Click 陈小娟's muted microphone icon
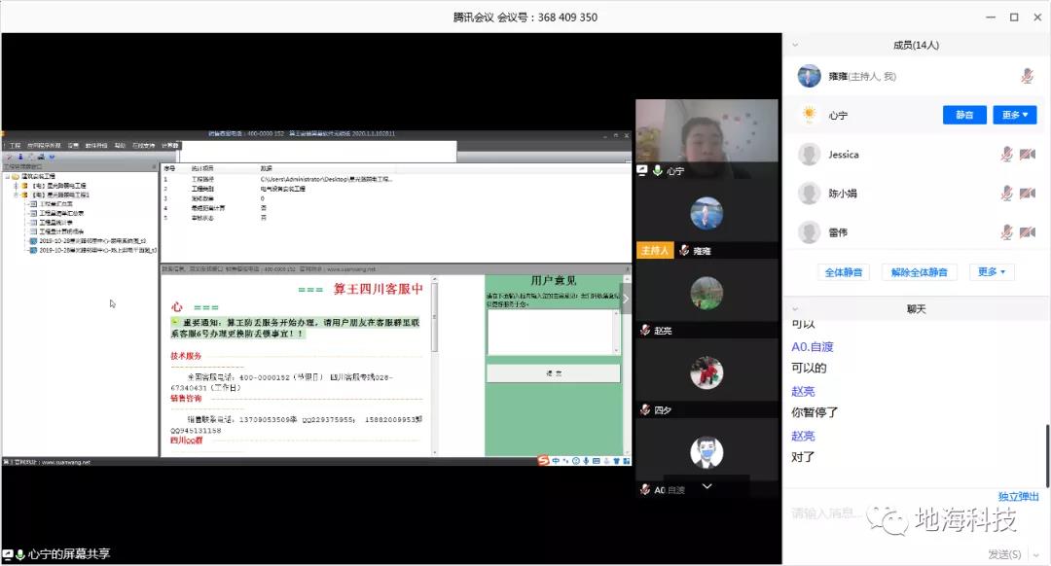1051x566 pixels. 1007,194
